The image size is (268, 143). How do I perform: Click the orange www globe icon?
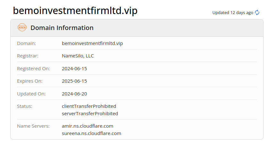coord(22,27)
